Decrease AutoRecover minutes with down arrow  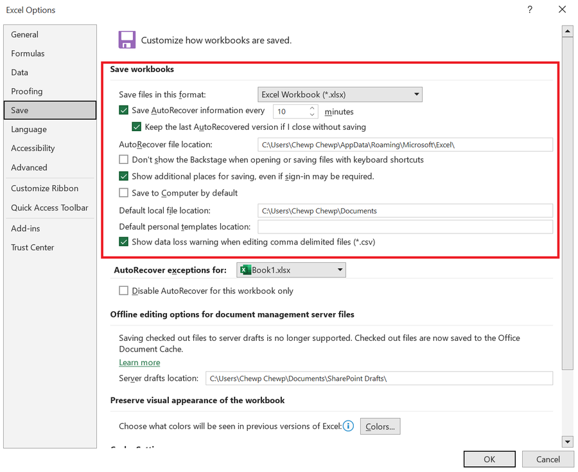click(x=312, y=114)
